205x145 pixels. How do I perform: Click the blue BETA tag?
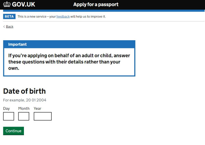click(9, 16)
